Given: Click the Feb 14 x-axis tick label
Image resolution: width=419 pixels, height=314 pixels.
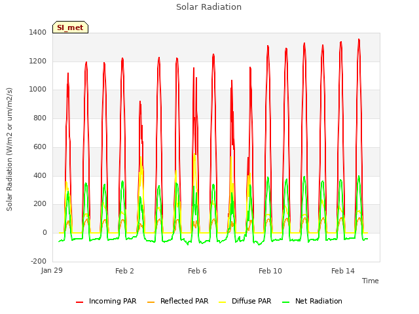Looking at the screenshot, I should [x=343, y=271].
